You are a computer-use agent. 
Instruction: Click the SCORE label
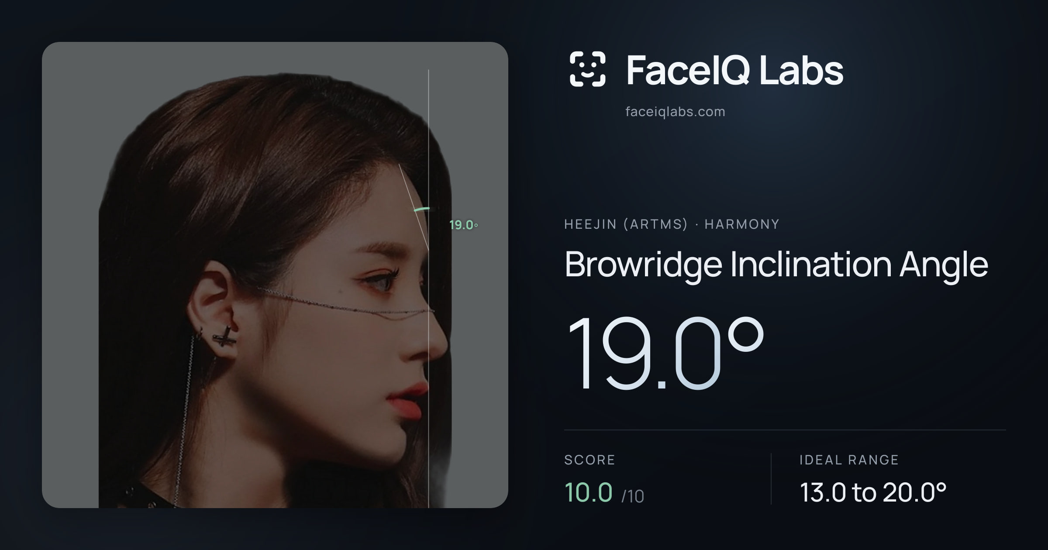pos(589,460)
